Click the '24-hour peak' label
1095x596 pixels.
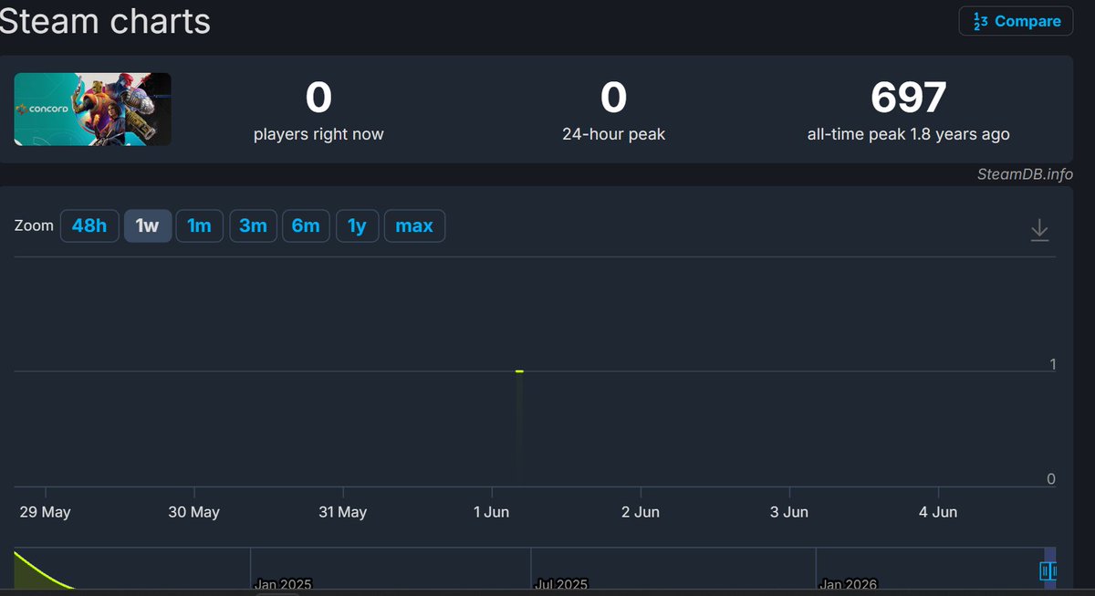(613, 134)
